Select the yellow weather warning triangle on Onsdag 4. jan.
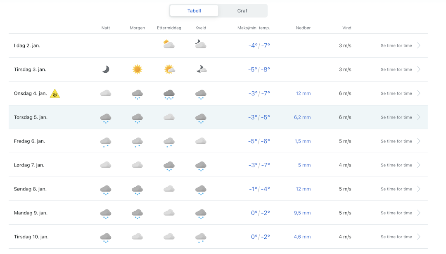The image size is (446, 254). 55,93
